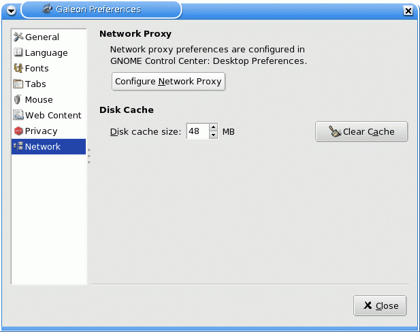Go to the Privacy stop-sign icon

[18, 131]
